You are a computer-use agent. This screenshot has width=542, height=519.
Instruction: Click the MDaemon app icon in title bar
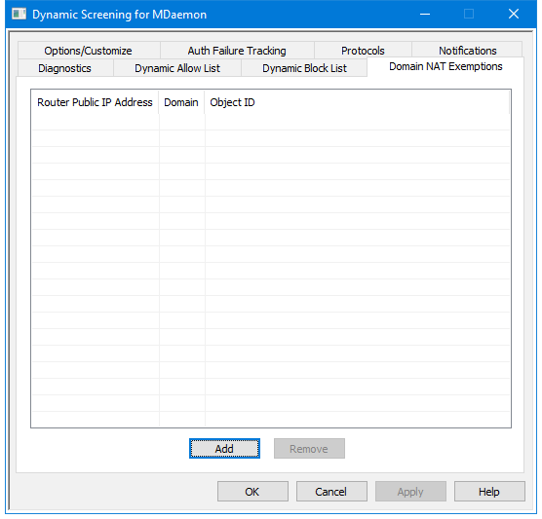19,15
